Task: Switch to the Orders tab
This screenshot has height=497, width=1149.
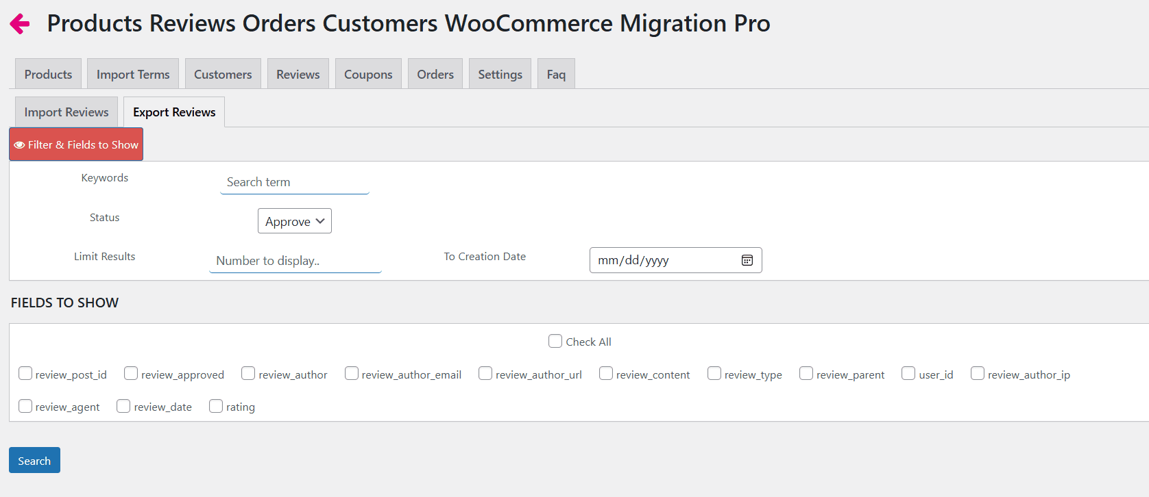Action: [435, 74]
